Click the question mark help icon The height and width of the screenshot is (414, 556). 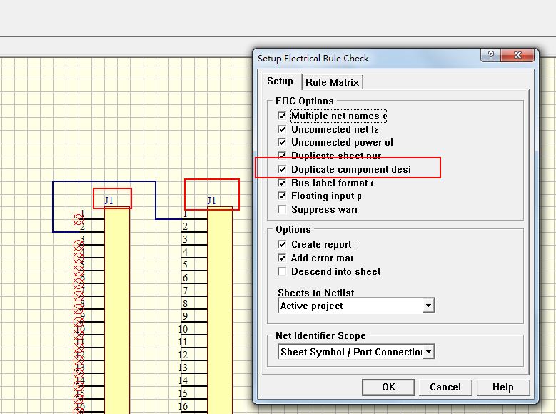[x=491, y=55]
